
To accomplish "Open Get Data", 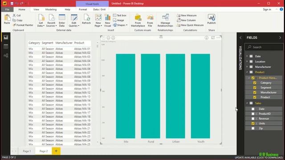I will pyautogui.click(x=41, y=20).
